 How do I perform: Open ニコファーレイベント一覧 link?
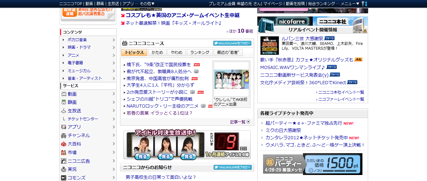(x=341, y=99)
